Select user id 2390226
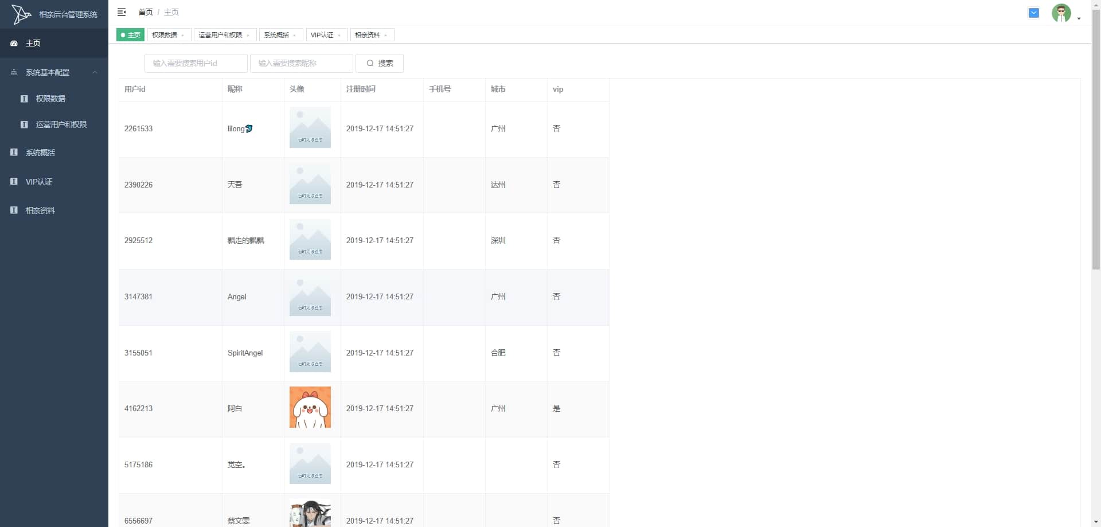1101x527 pixels. (139, 185)
